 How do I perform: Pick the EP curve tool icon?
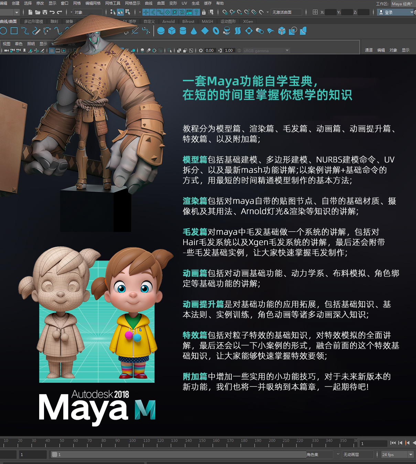coord(25,31)
